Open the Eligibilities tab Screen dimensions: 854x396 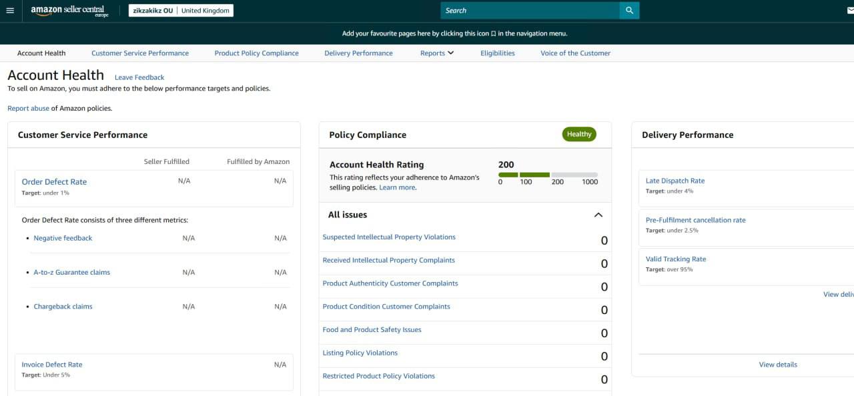[x=498, y=53]
